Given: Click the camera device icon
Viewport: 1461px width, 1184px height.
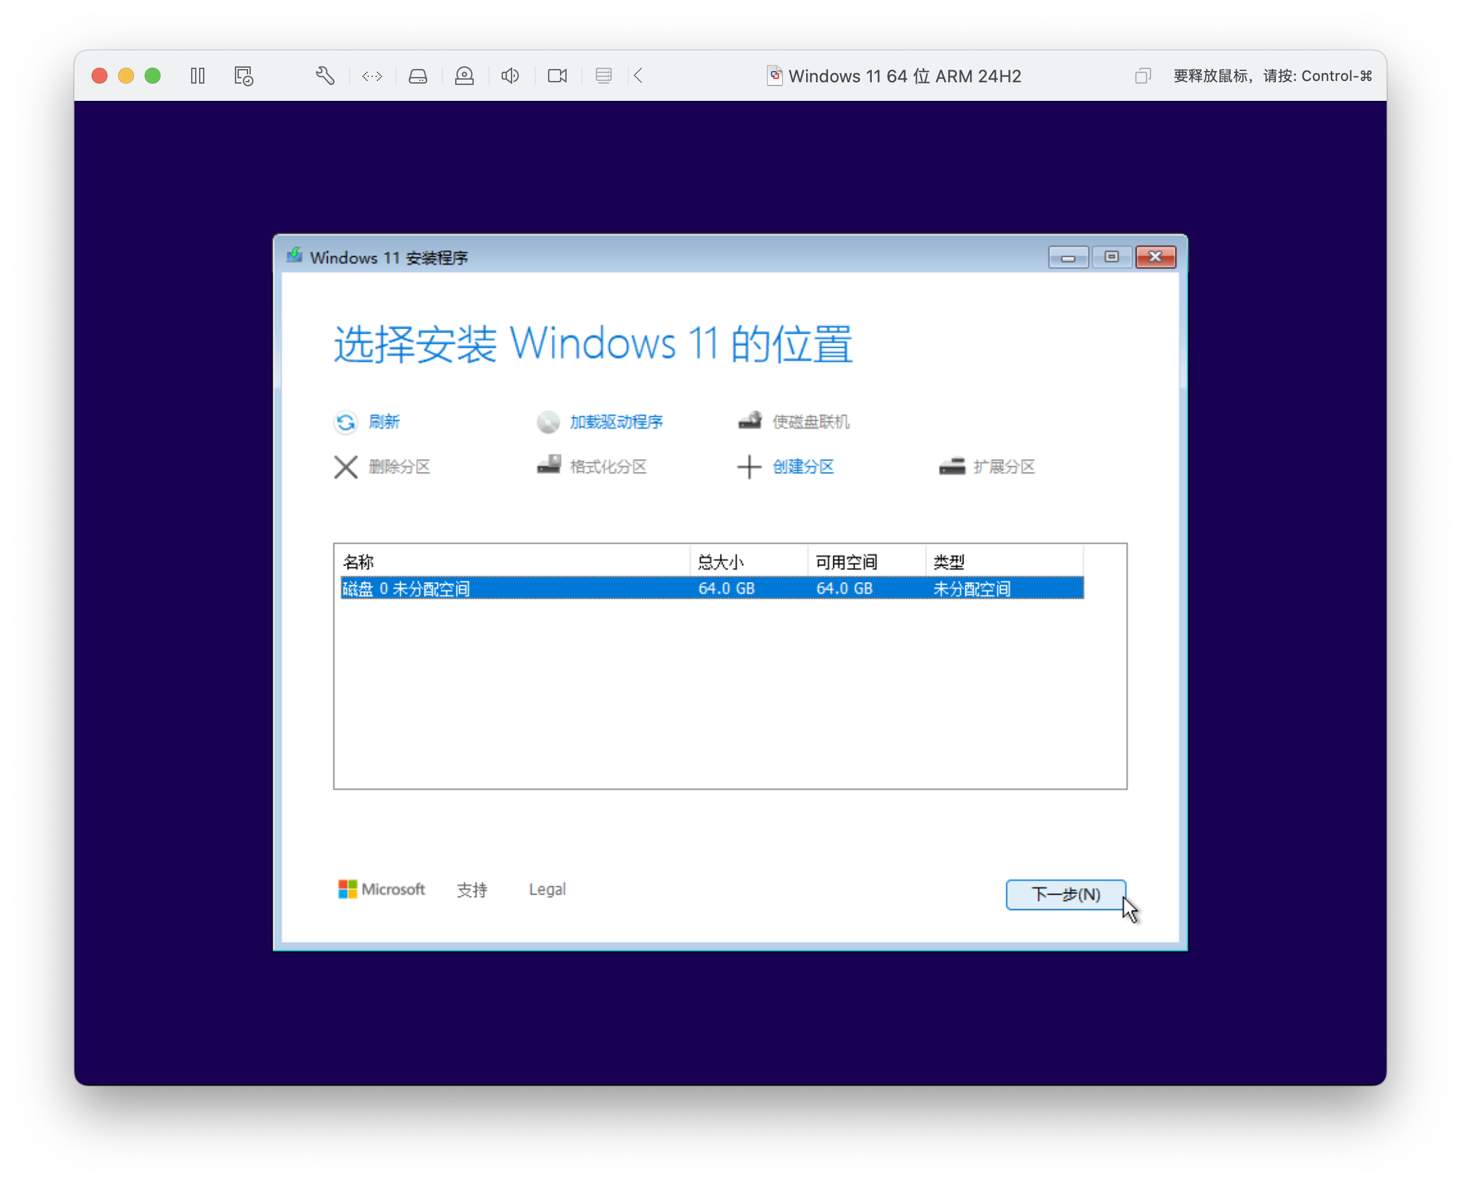Looking at the screenshot, I should [557, 76].
